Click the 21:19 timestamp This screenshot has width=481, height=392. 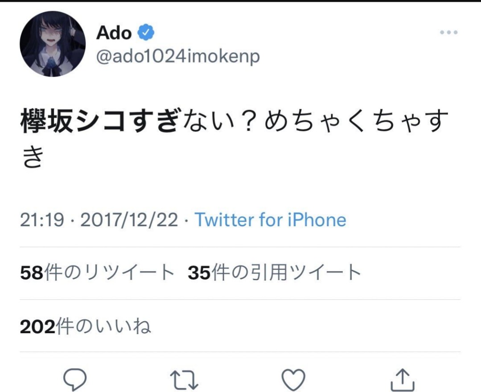click(x=42, y=220)
